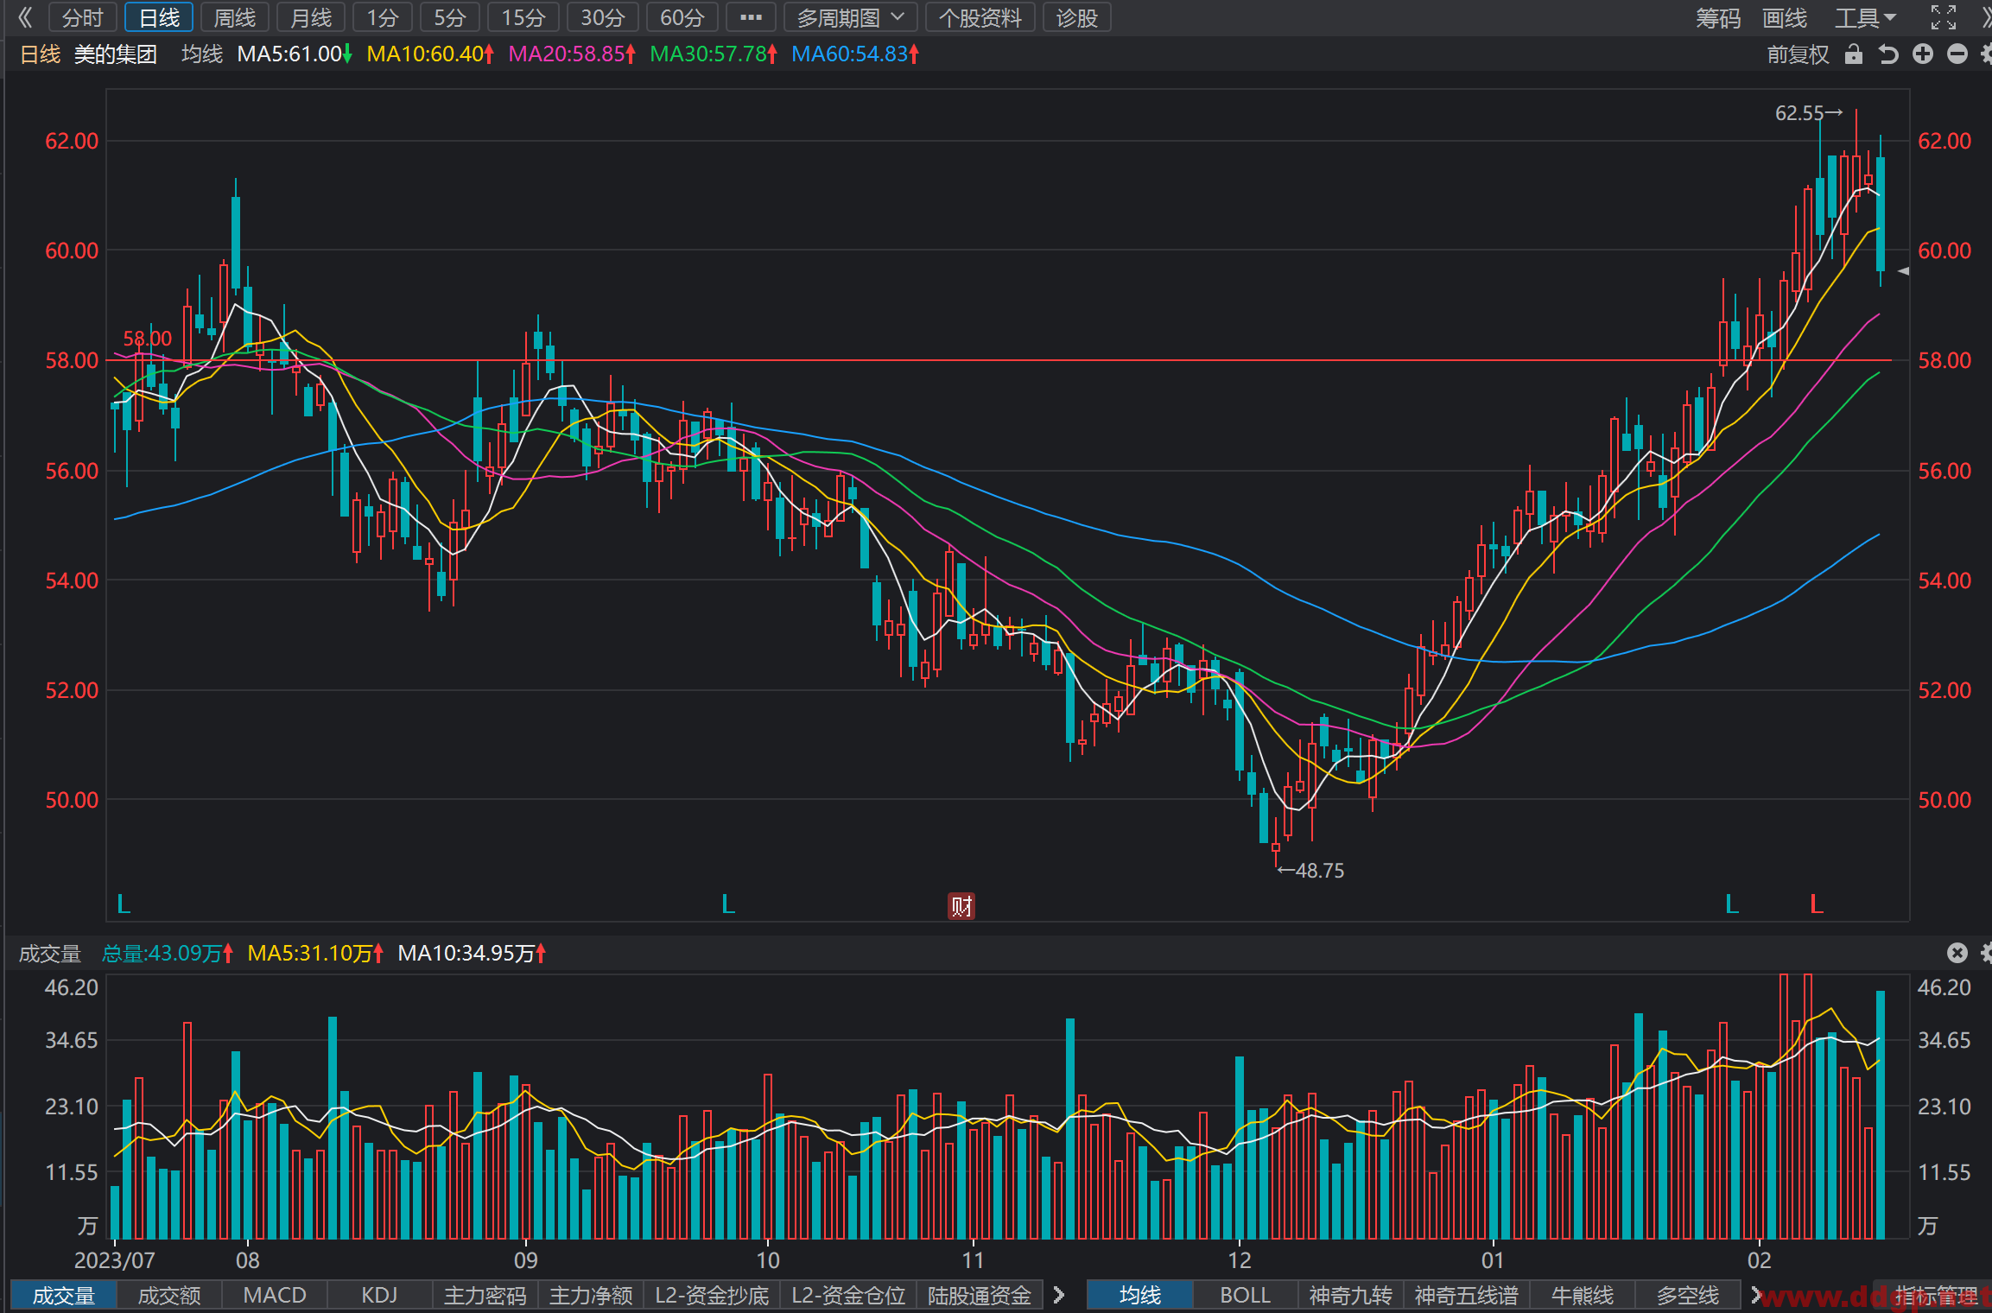Zoom out chart with minus icon

[1957, 54]
